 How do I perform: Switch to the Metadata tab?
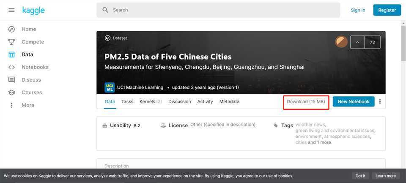(229, 102)
